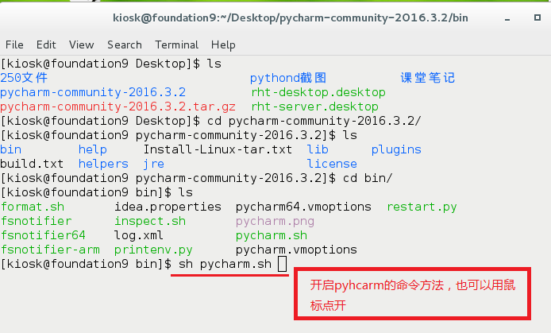The image size is (551, 333).
Task: Open the File menu
Action: click(x=14, y=45)
